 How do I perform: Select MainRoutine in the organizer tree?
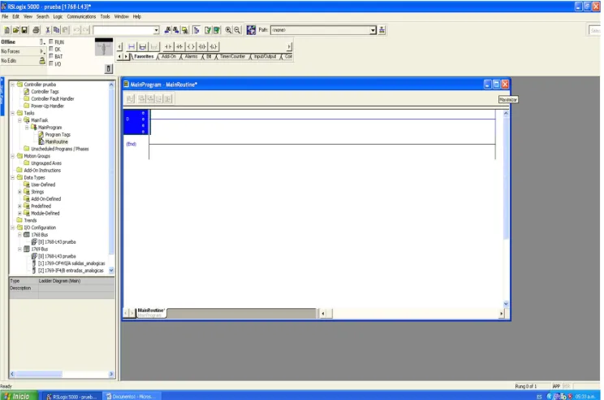tap(56, 142)
